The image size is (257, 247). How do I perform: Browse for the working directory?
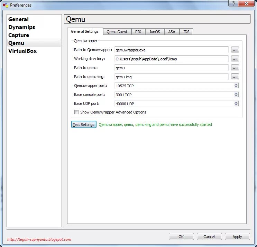click(x=235, y=59)
